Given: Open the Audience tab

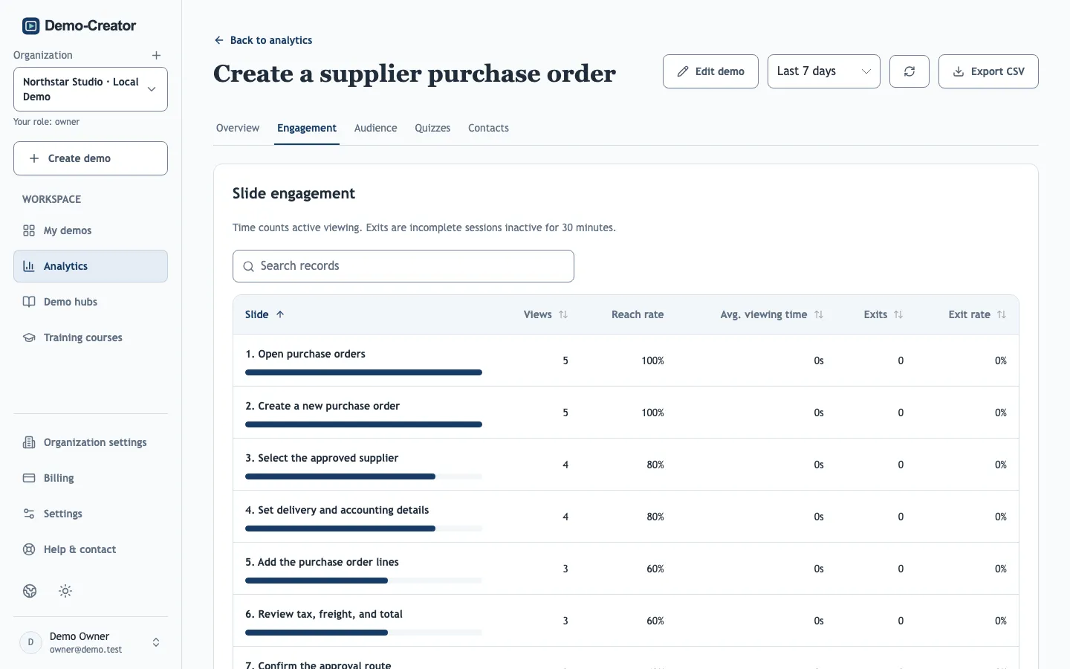Looking at the screenshot, I should pyautogui.click(x=376, y=128).
